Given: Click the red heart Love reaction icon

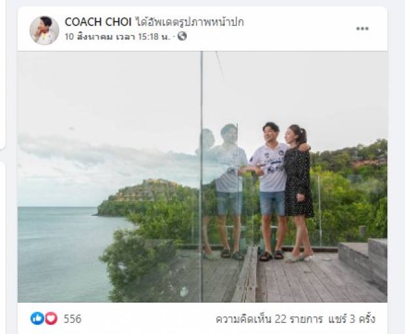Looking at the screenshot, I should [x=51, y=318].
